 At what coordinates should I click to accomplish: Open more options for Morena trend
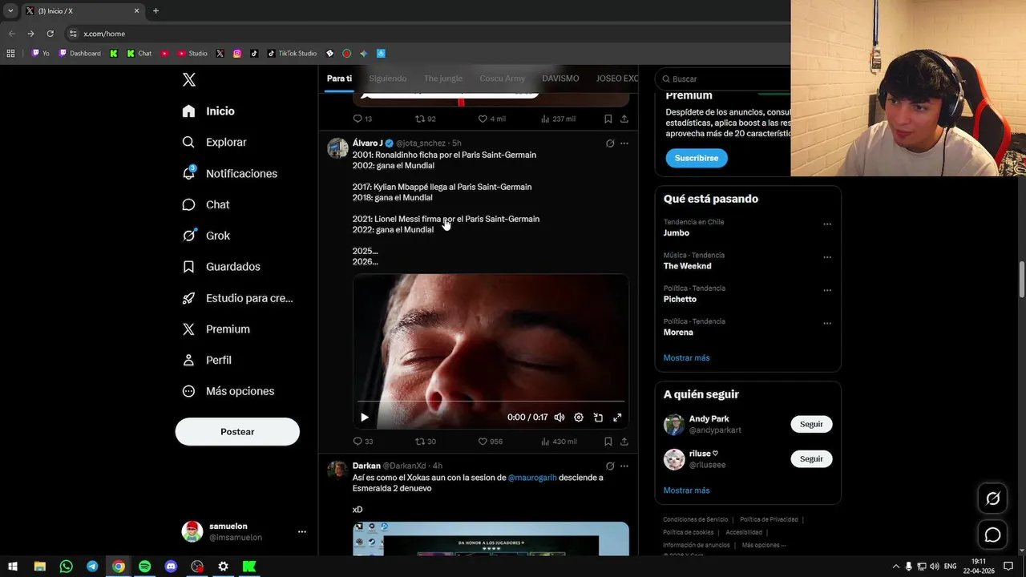(827, 324)
